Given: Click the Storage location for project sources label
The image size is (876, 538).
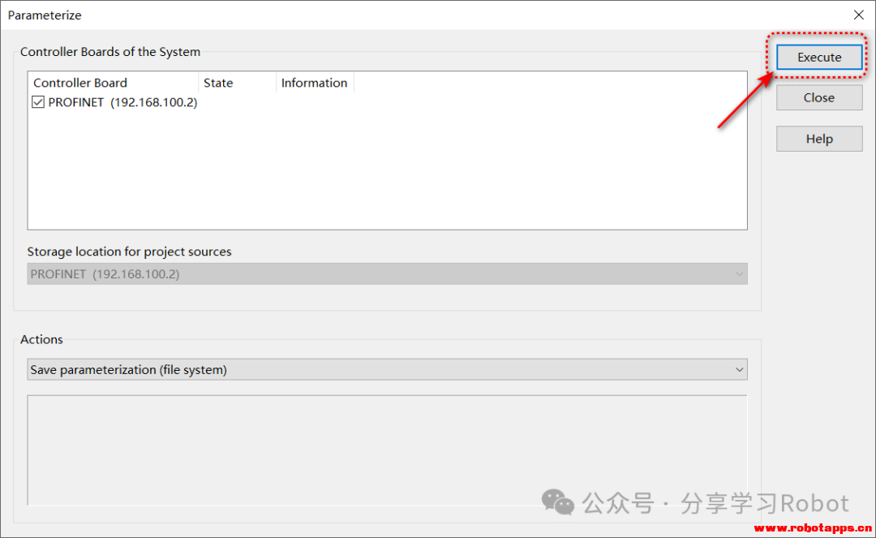Looking at the screenshot, I should click(x=129, y=252).
